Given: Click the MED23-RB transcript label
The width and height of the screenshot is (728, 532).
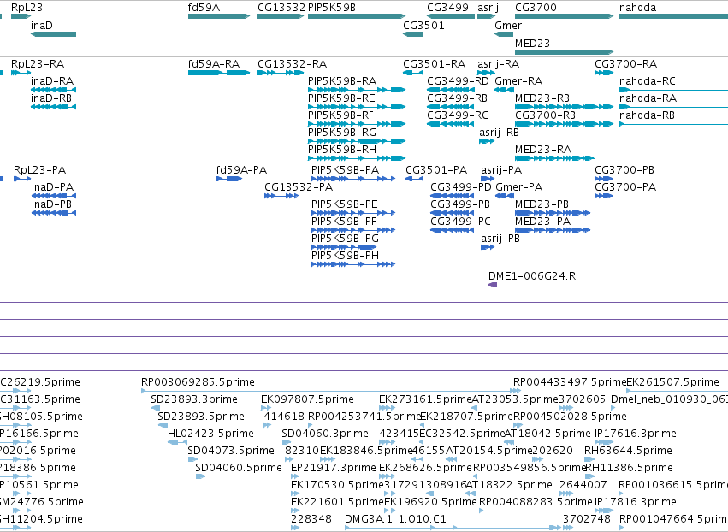Looking at the screenshot, I should click(x=542, y=98).
